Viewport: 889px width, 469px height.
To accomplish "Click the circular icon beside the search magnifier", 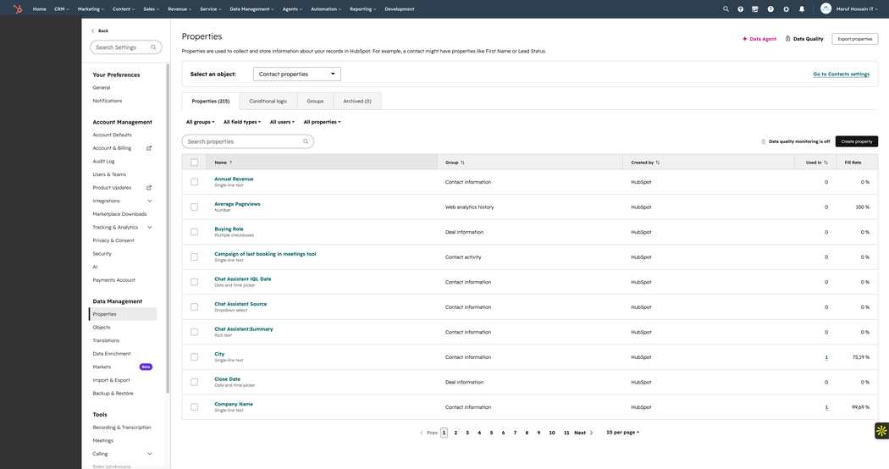I will (x=741, y=9).
